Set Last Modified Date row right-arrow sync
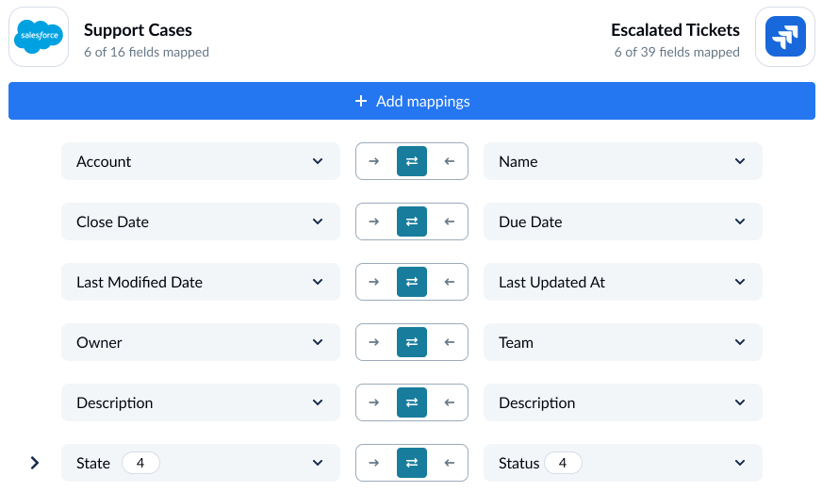Screen dimensions: 822x492 coord(374,282)
